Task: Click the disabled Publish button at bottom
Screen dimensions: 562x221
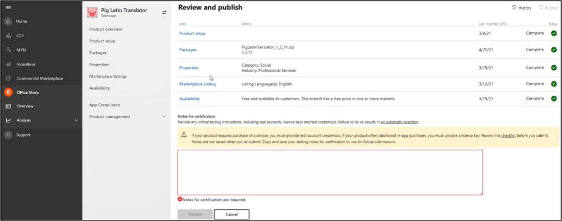Action: (195, 214)
